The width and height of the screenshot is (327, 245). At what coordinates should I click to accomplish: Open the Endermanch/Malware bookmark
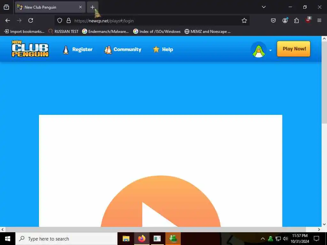(x=105, y=32)
